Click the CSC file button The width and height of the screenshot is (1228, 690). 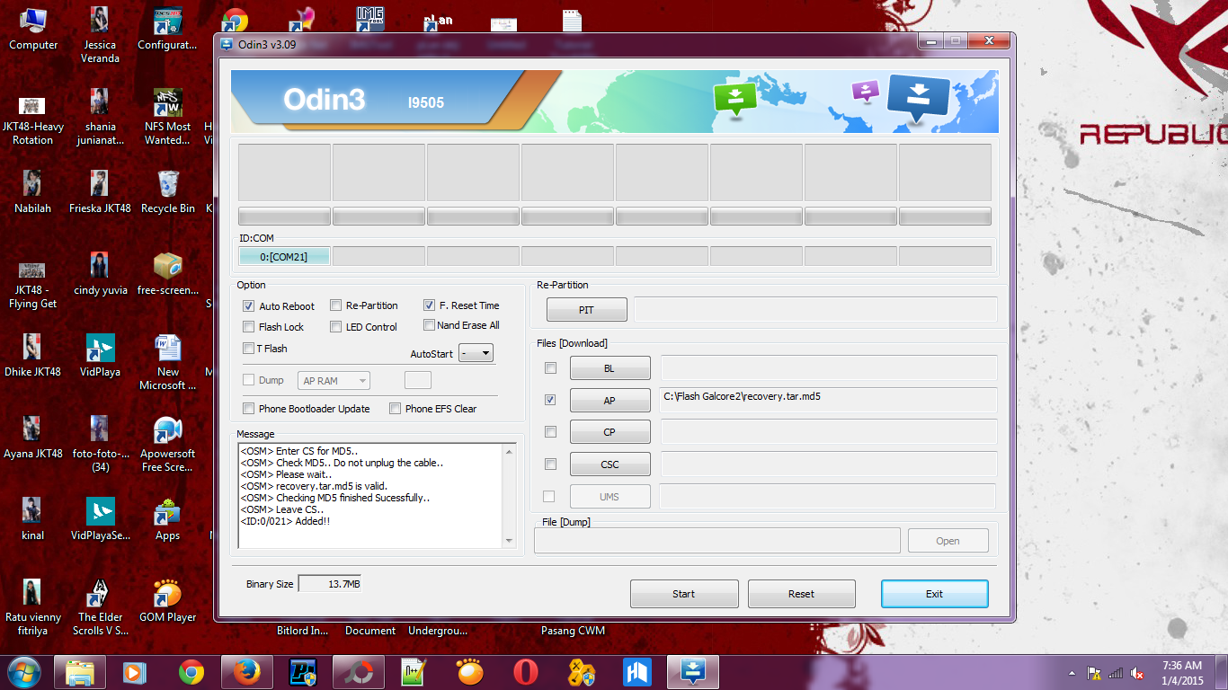610,464
